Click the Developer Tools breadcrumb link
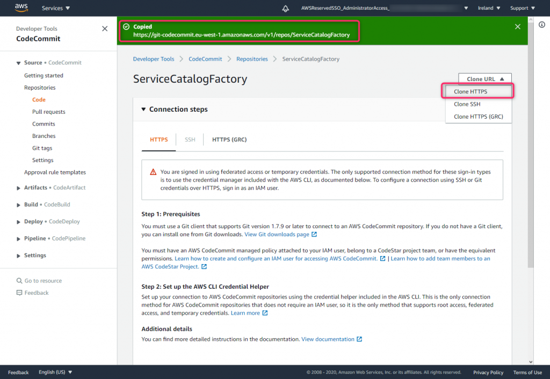 (x=154, y=59)
